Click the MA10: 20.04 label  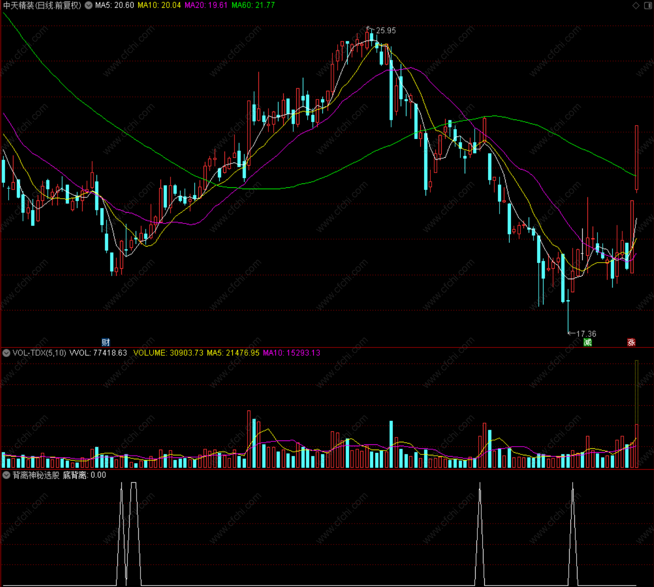pyautogui.click(x=159, y=5)
